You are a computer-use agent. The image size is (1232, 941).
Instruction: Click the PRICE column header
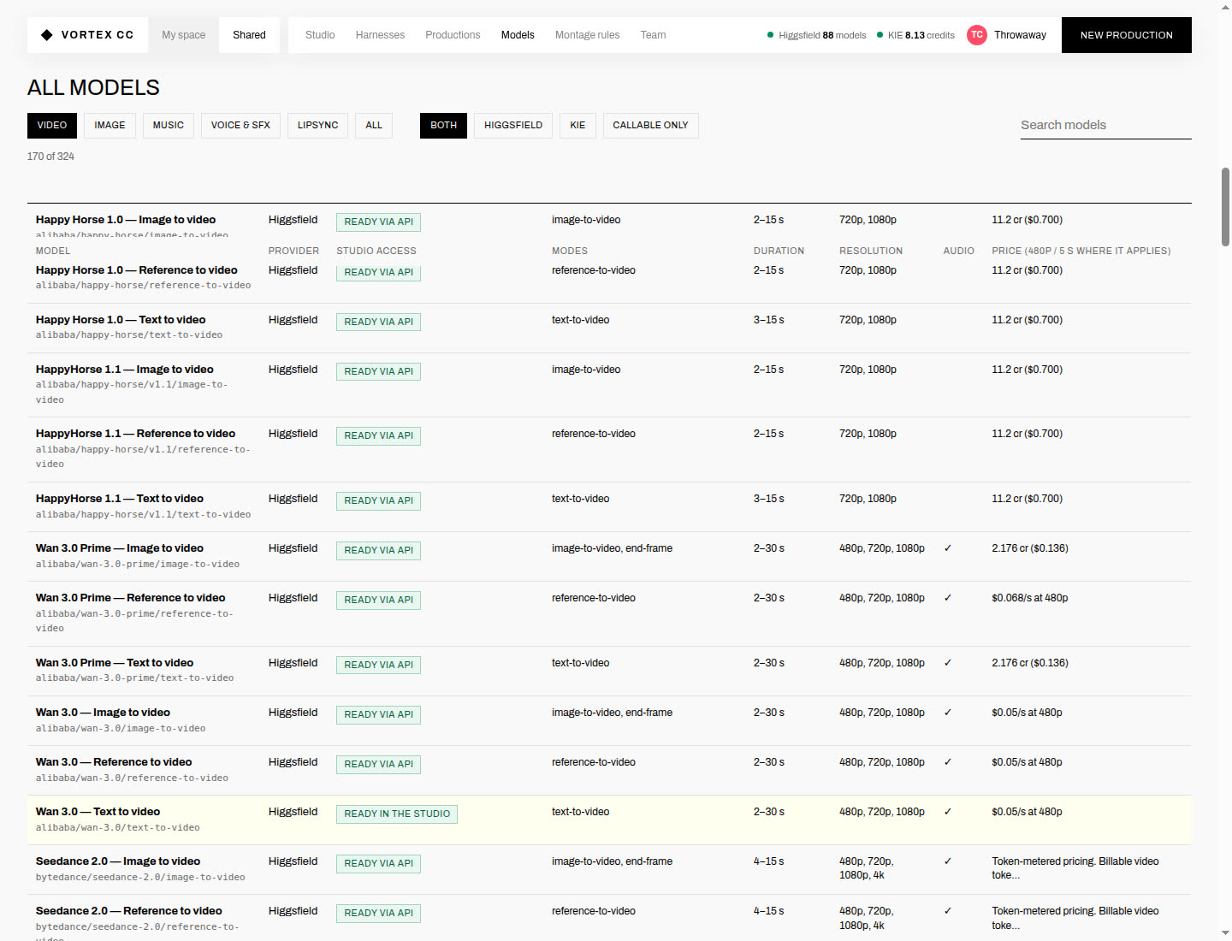pyautogui.click(x=1081, y=251)
